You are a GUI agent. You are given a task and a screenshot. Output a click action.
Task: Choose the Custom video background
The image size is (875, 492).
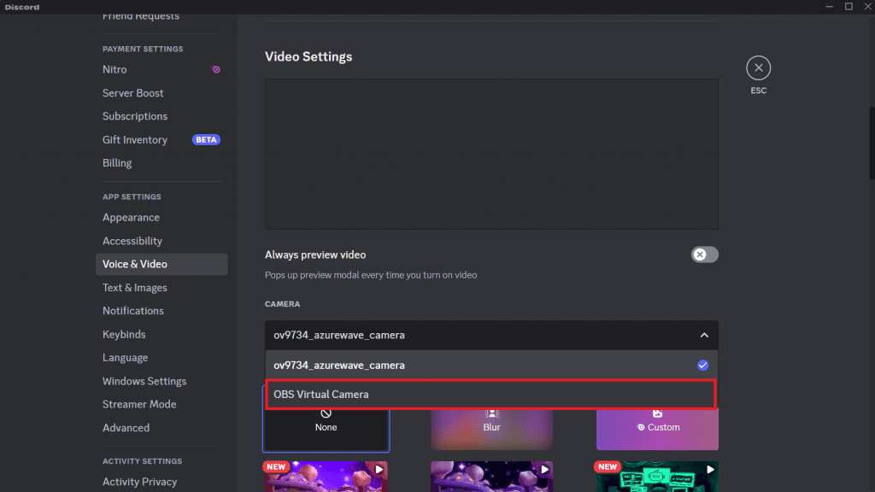tap(657, 429)
